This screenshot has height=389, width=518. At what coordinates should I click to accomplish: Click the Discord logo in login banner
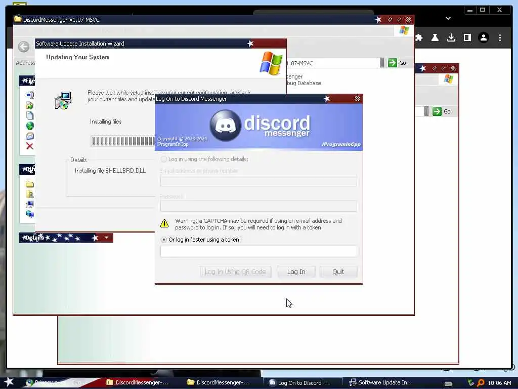pyautogui.click(x=225, y=126)
